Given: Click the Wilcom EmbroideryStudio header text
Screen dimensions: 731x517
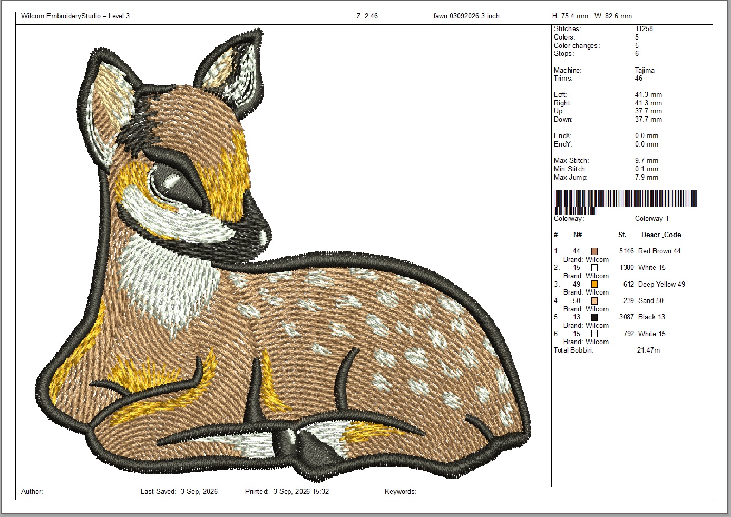Looking at the screenshot, I should pos(75,16).
